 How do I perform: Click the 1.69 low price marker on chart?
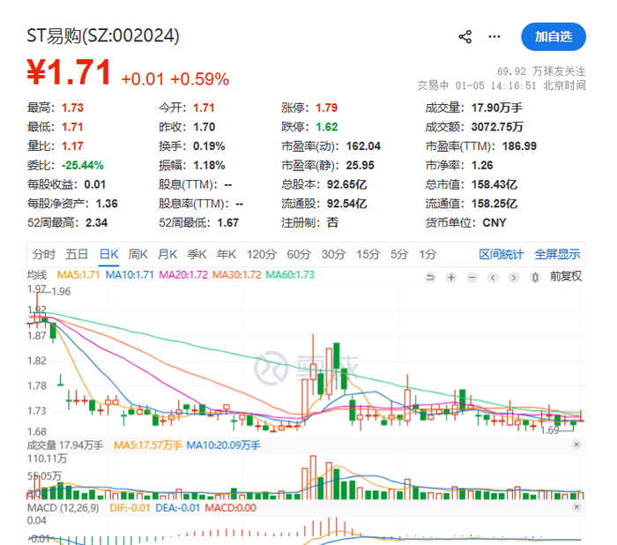tap(550, 430)
